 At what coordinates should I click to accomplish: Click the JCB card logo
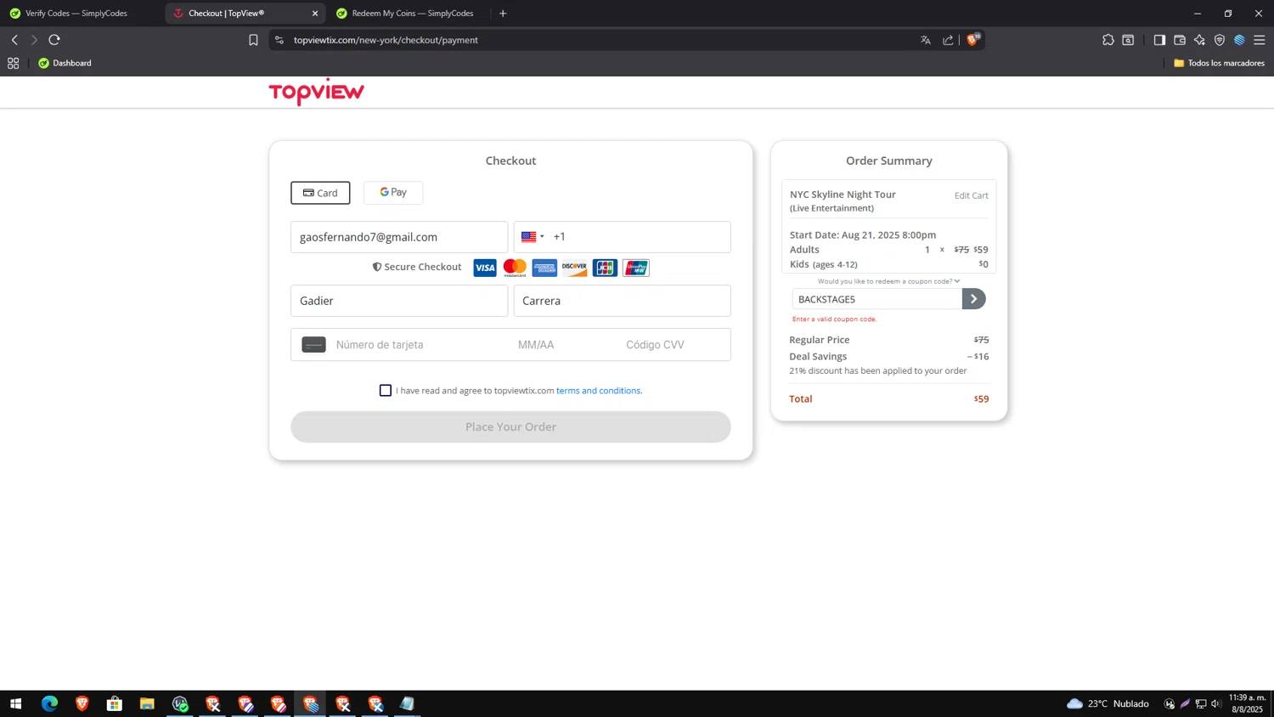pos(605,268)
